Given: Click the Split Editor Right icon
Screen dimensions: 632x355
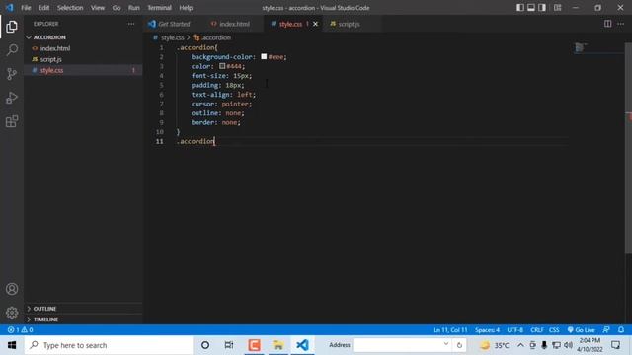Looking at the screenshot, I should [x=607, y=24].
